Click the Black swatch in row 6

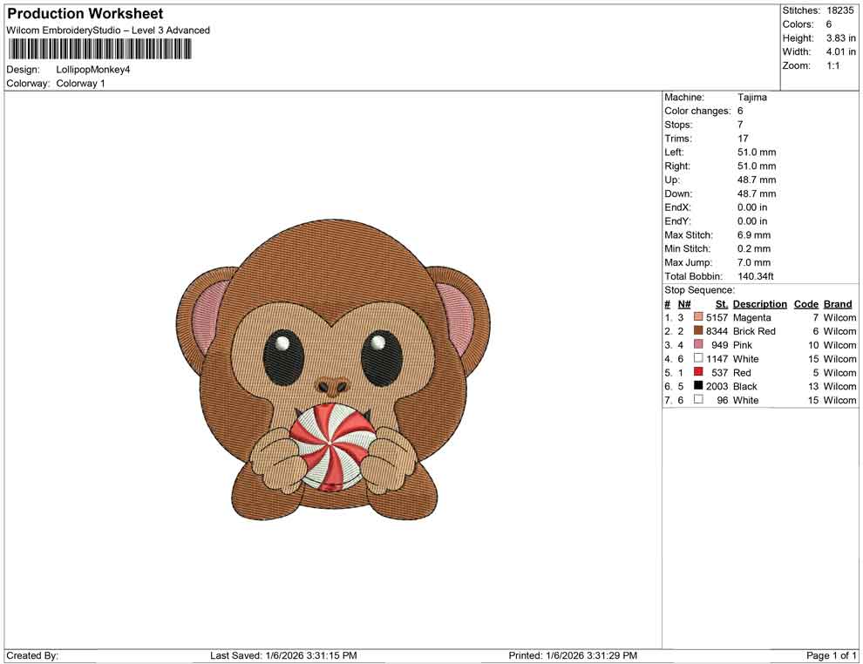coord(697,386)
